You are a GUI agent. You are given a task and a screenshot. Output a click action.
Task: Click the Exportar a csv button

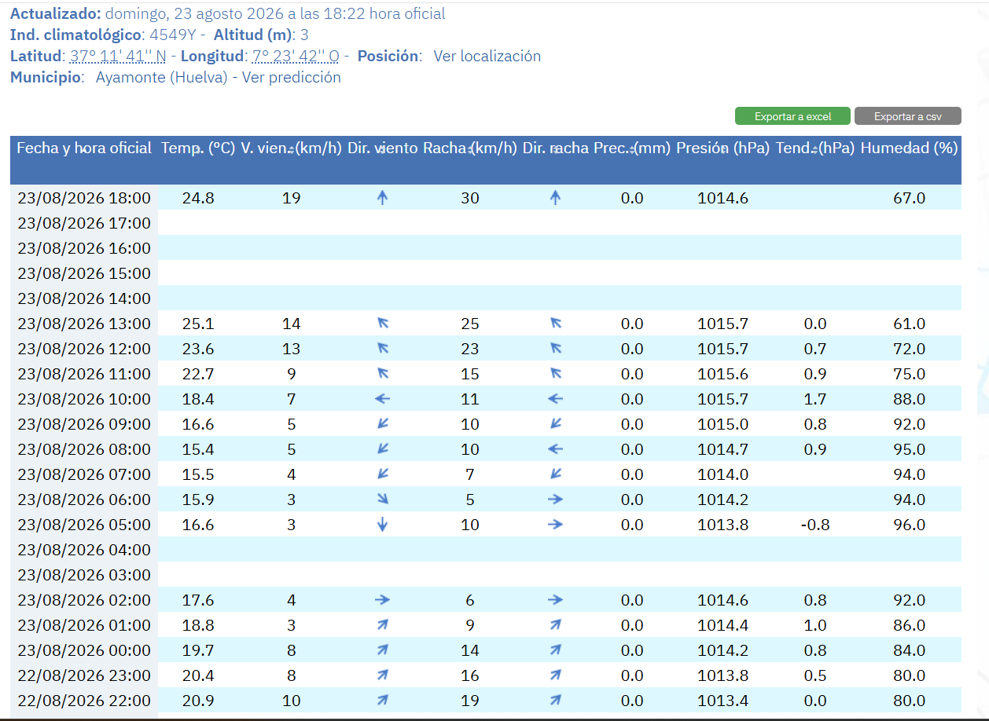coord(908,116)
